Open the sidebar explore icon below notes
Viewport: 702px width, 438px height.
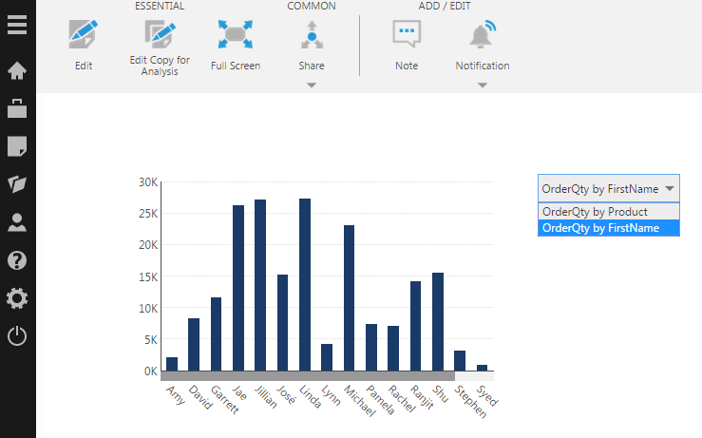(17, 184)
